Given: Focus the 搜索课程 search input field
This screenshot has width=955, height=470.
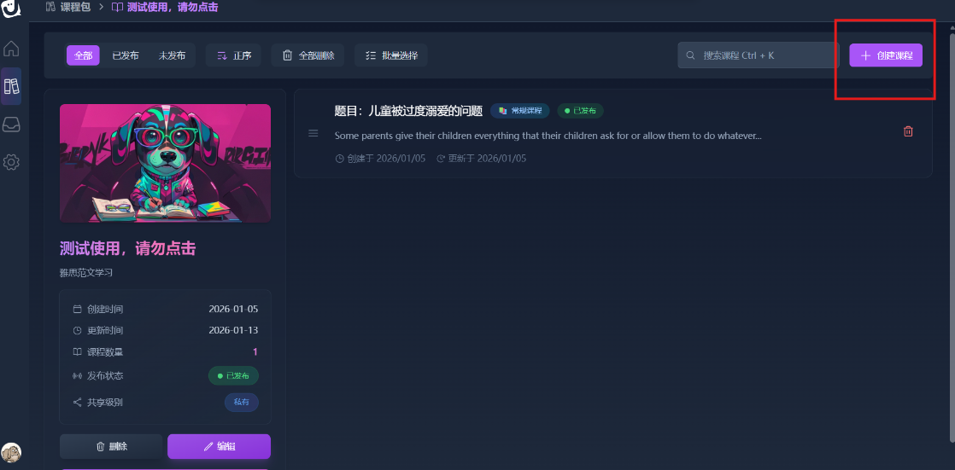Looking at the screenshot, I should click(765, 55).
